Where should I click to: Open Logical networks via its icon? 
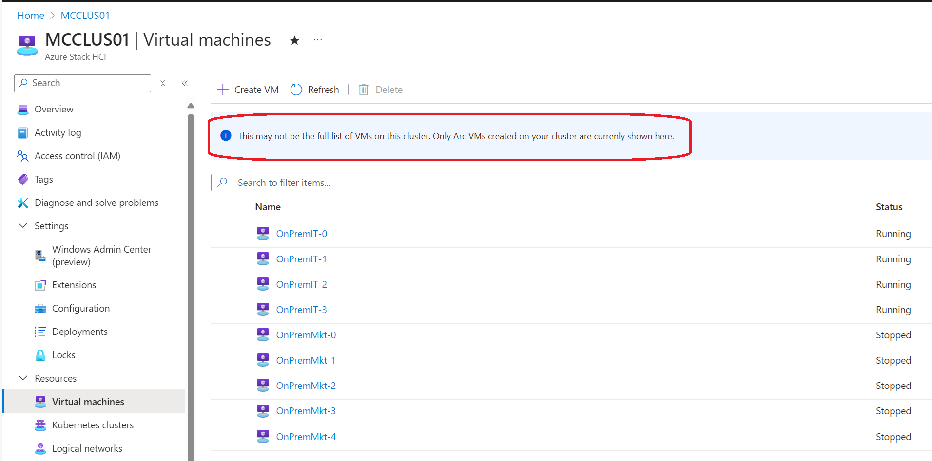41,448
